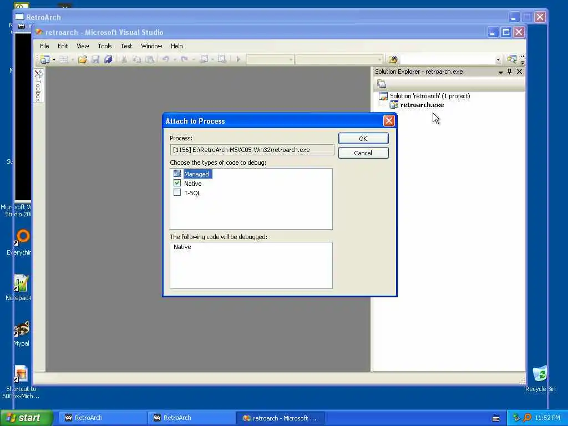Image resolution: width=568 pixels, height=426 pixels.
Task: Click the Add New Item toolbar icon
Action: tap(64, 59)
